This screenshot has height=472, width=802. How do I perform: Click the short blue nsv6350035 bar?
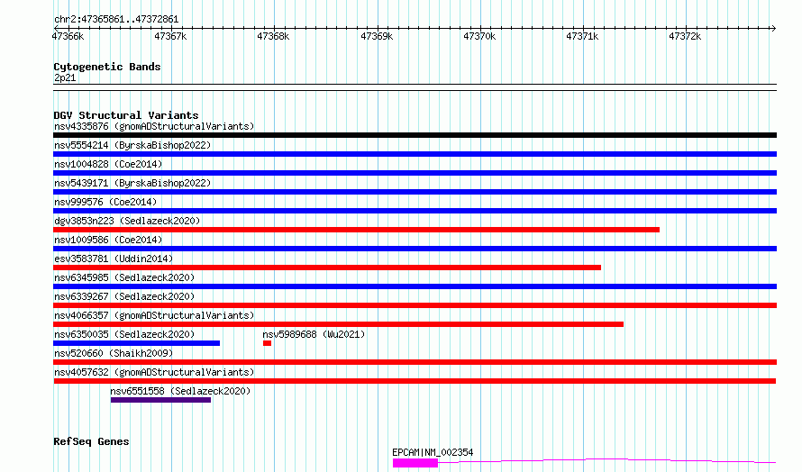click(137, 343)
